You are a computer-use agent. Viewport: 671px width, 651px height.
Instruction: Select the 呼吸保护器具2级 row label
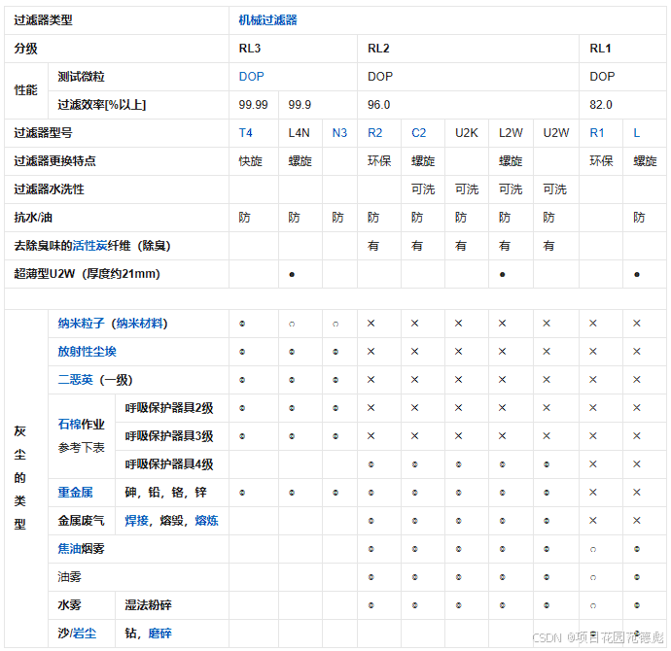tap(169, 408)
